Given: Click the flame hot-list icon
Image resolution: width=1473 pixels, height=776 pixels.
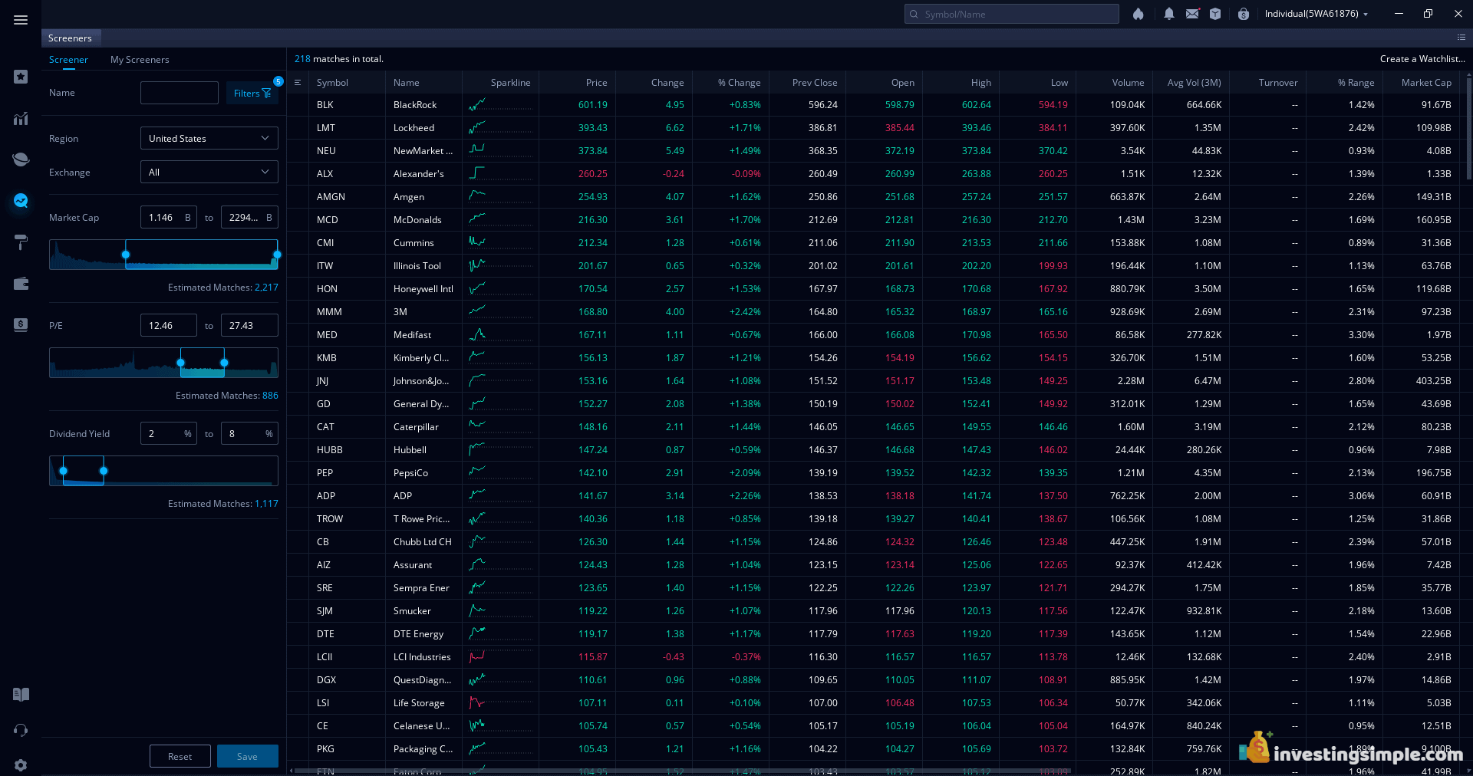Looking at the screenshot, I should pyautogui.click(x=1139, y=14).
